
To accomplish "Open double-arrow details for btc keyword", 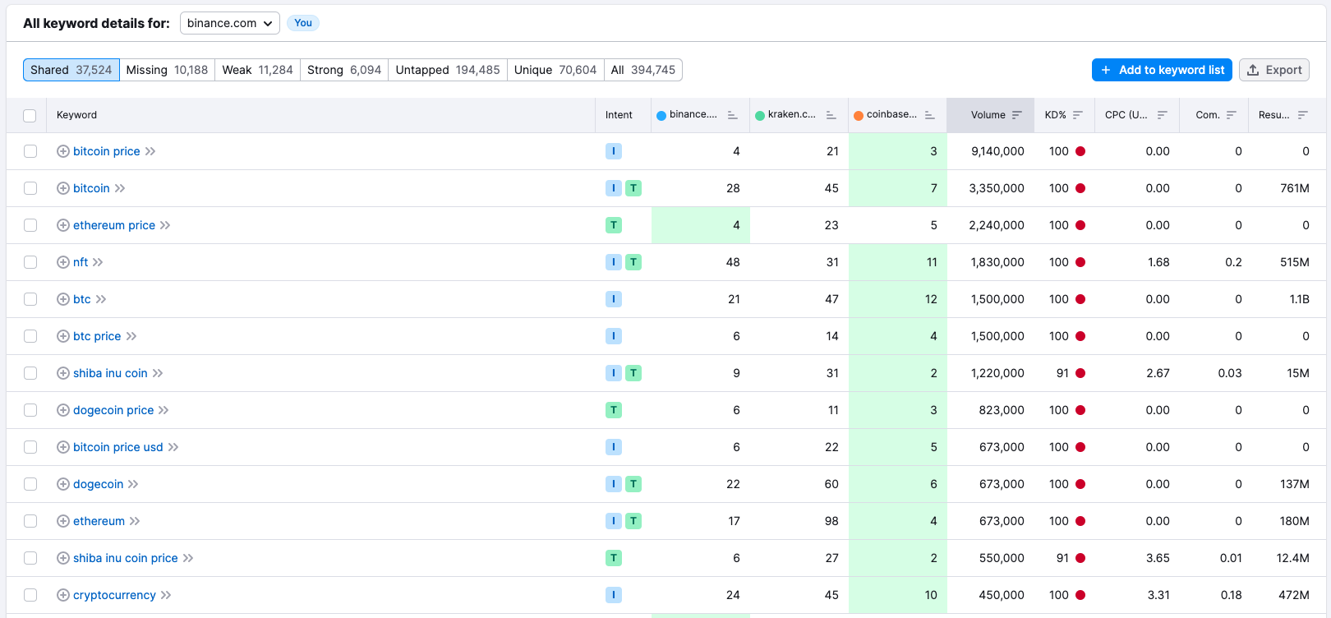I will 101,299.
